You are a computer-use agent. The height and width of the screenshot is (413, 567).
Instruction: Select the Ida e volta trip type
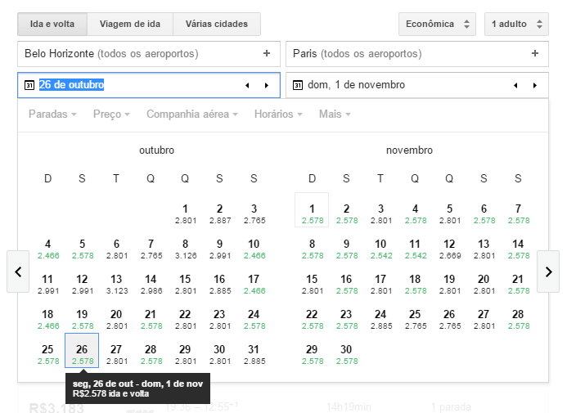(52, 24)
